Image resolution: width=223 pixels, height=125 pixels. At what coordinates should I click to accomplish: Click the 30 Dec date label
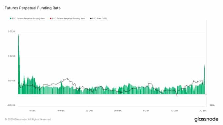coord(118,111)
